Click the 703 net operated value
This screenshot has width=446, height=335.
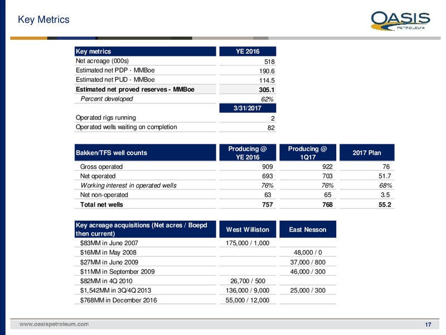click(x=327, y=176)
